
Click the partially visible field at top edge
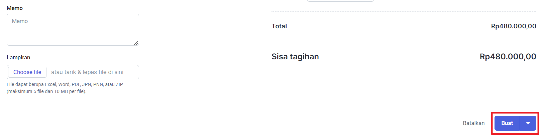pyautogui.click(x=340, y=1)
